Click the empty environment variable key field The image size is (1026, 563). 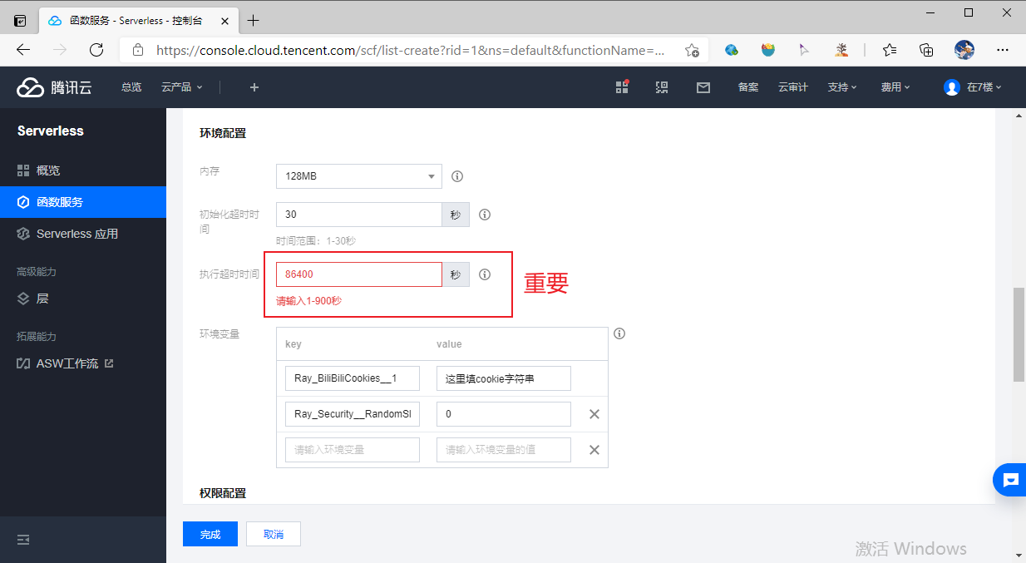pos(352,449)
